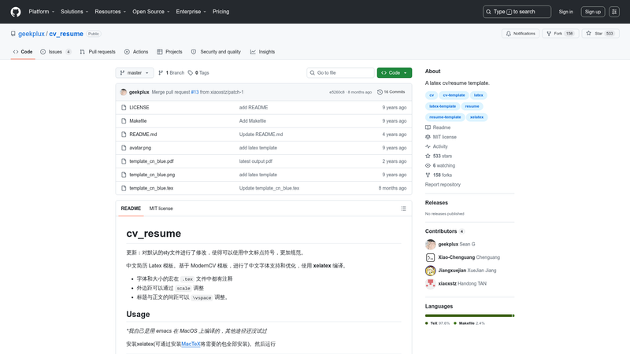
Task: Click the 1 Branch link
Action: (171, 72)
